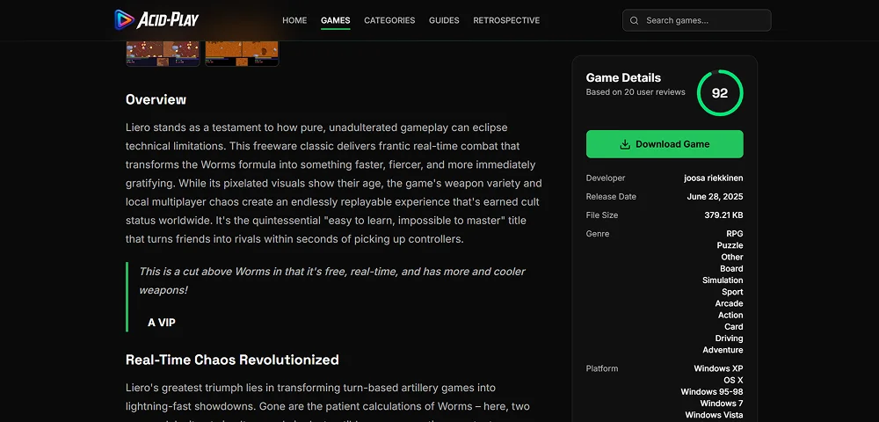Select the Arcade genre tag

point(729,303)
